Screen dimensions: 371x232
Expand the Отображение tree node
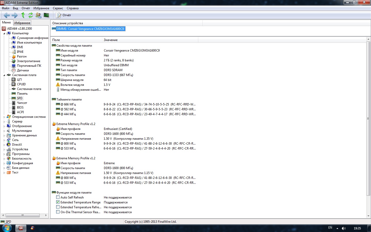4,126
